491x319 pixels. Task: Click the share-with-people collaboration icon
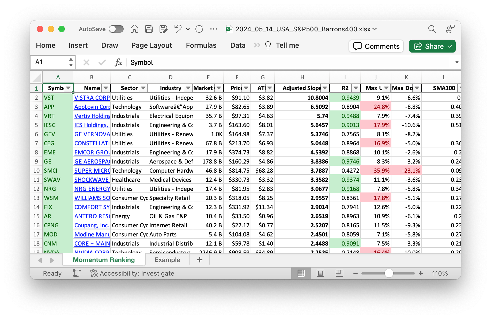(x=450, y=29)
